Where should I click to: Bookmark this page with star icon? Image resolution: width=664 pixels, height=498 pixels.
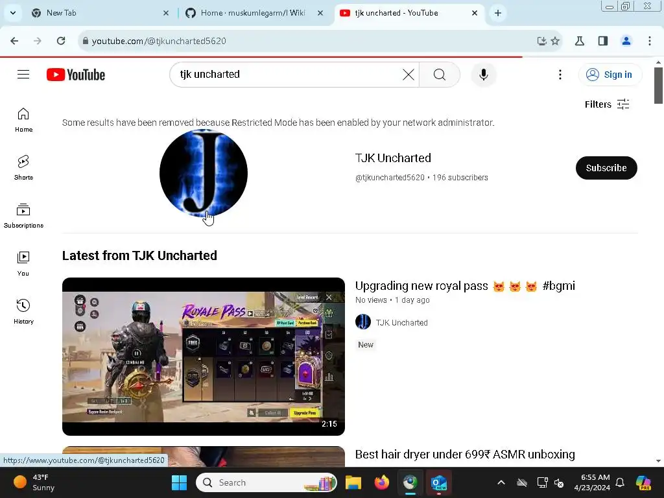coord(555,41)
